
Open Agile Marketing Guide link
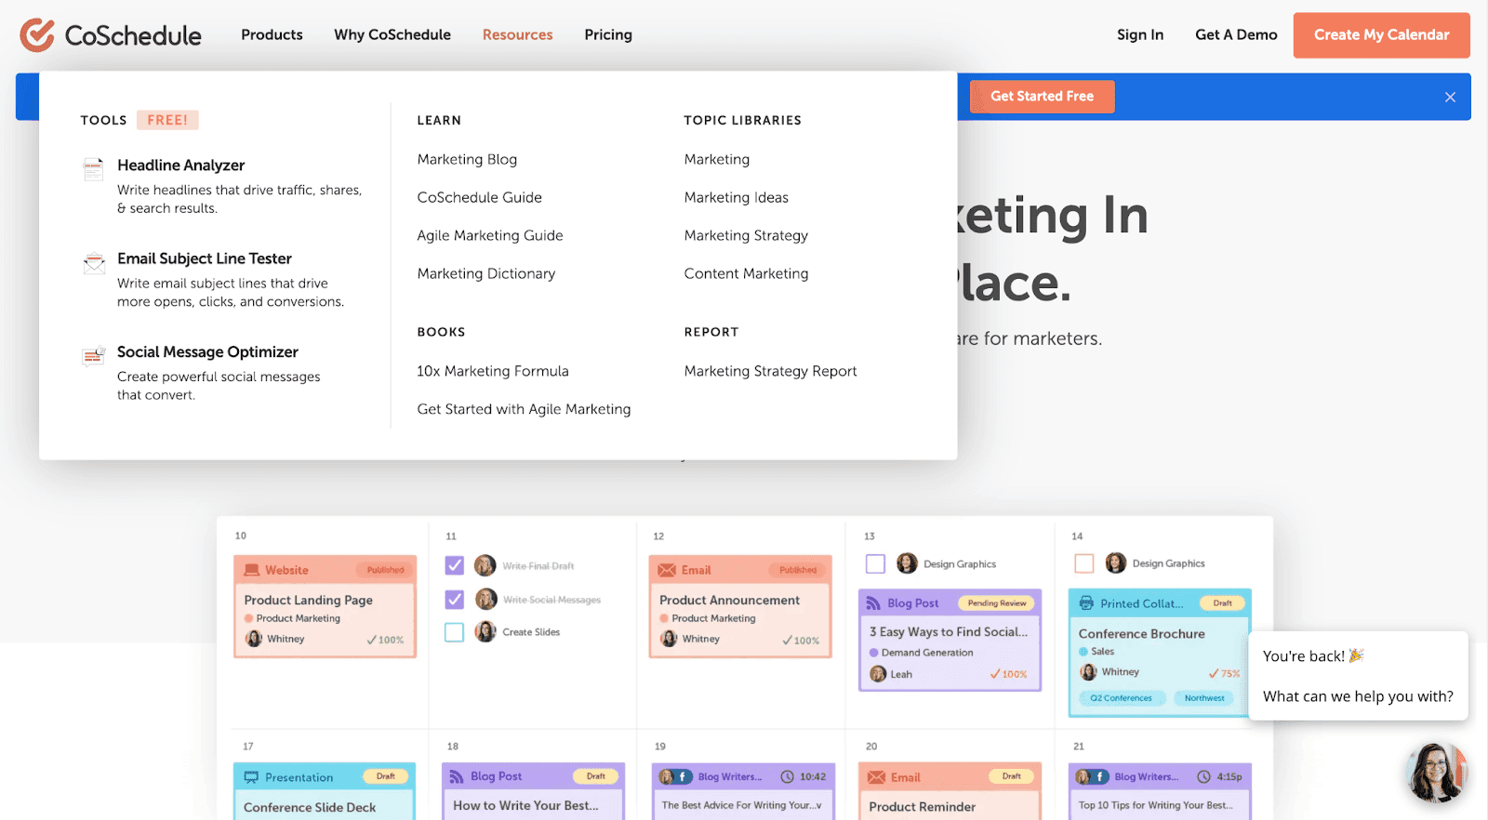490,235
